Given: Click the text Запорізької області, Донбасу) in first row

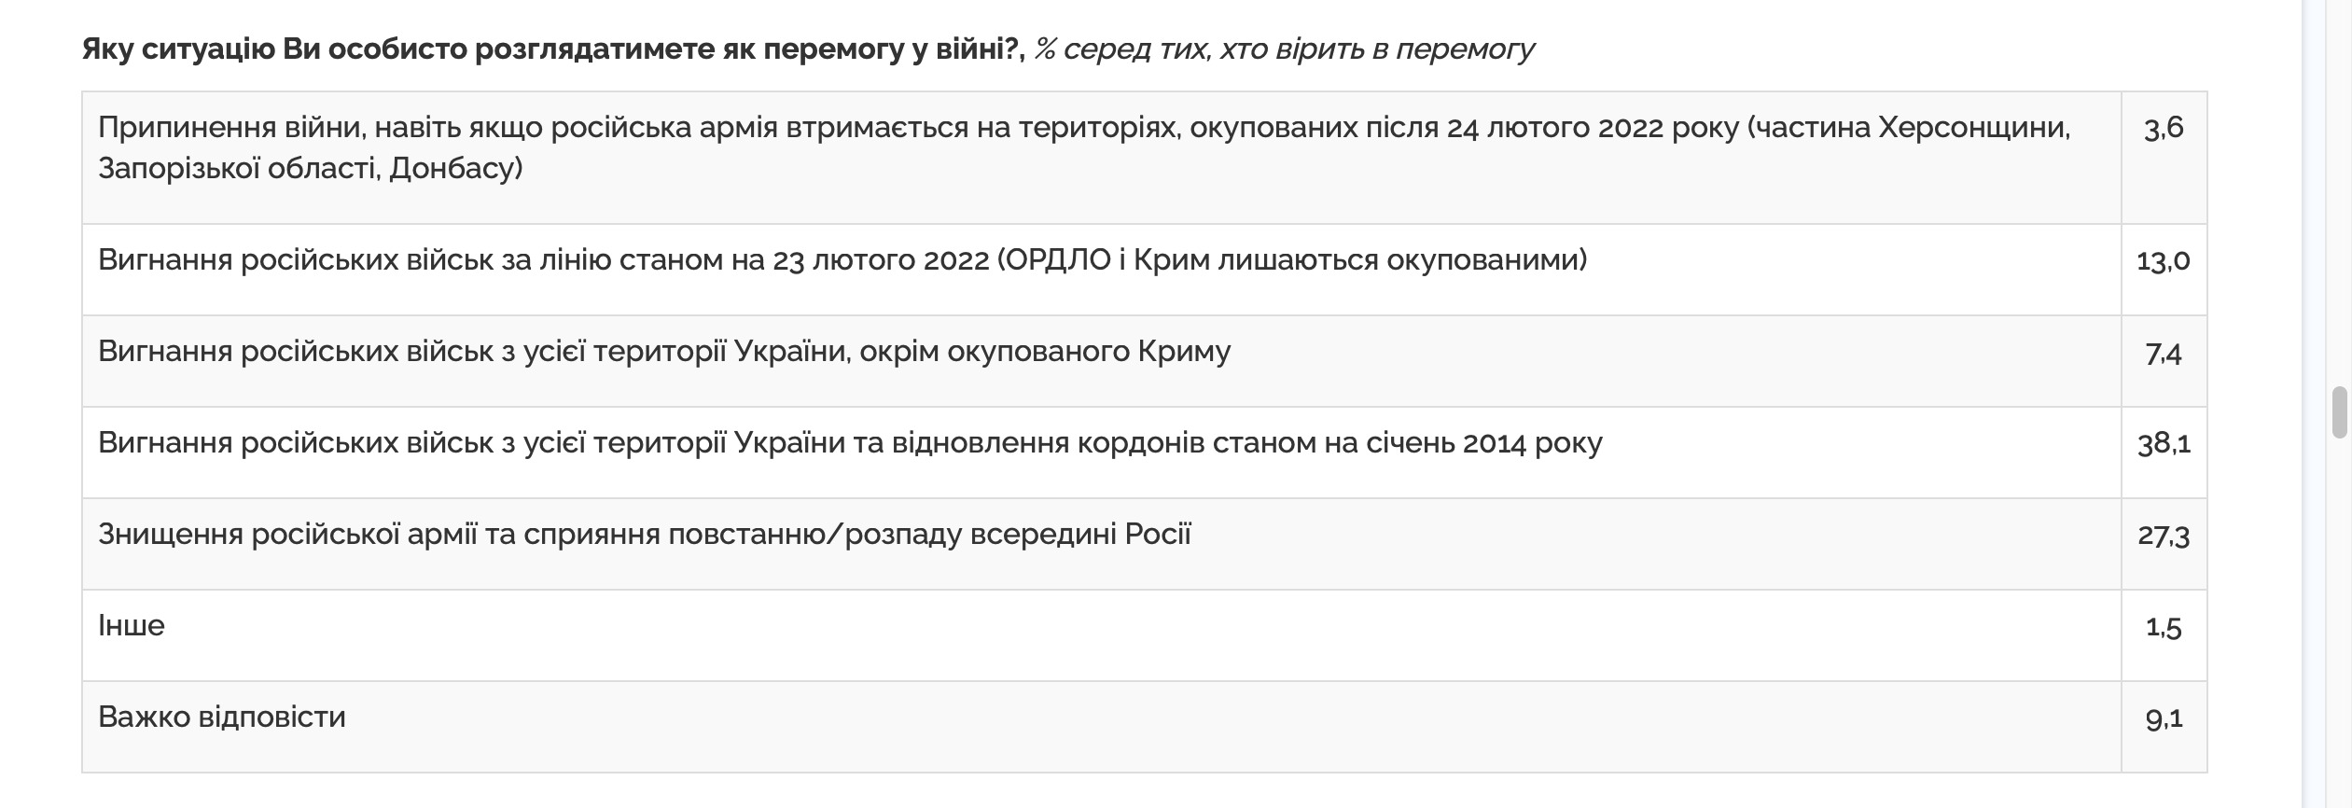Looking at the screenshot, I should point(310,168).
